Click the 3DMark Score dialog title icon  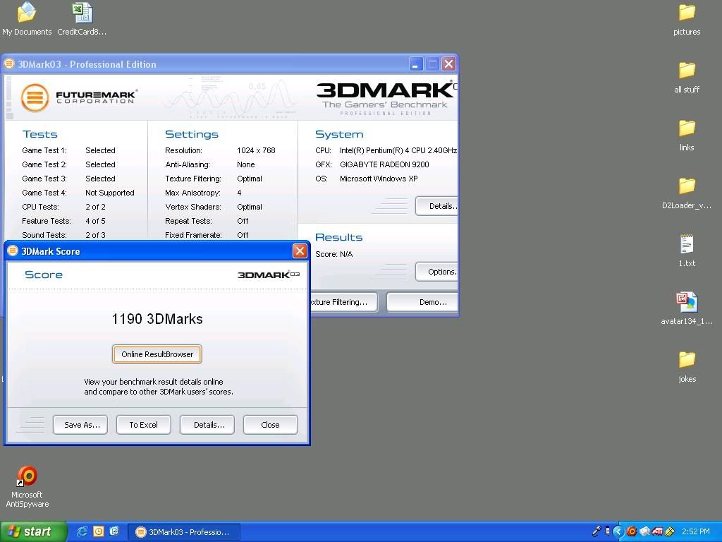coord(13,251)
